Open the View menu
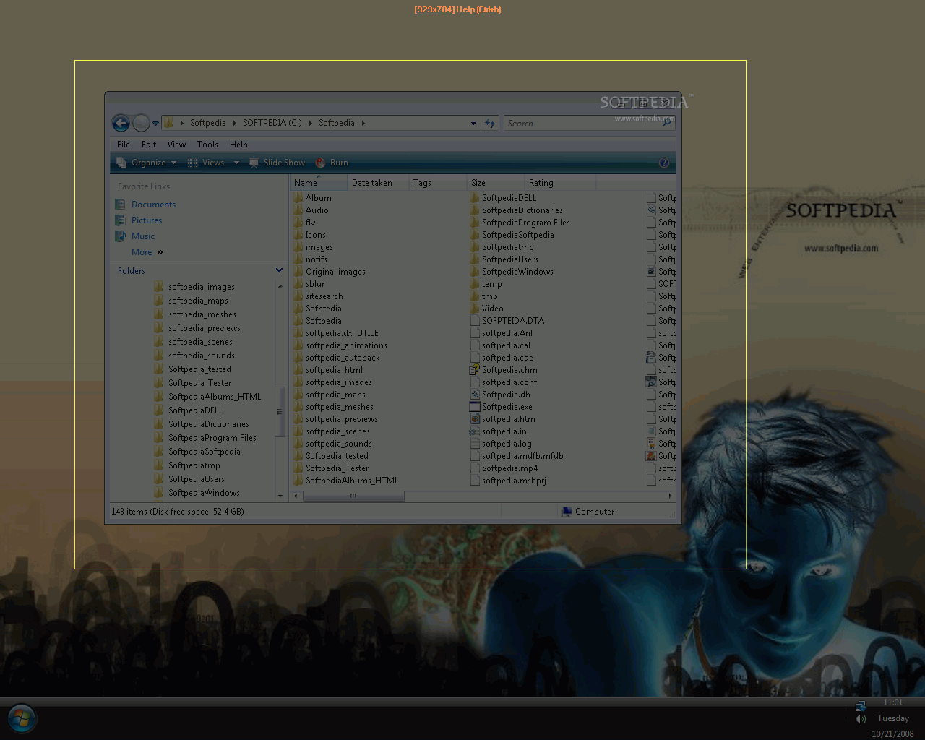925x740 pixels. 176,145
